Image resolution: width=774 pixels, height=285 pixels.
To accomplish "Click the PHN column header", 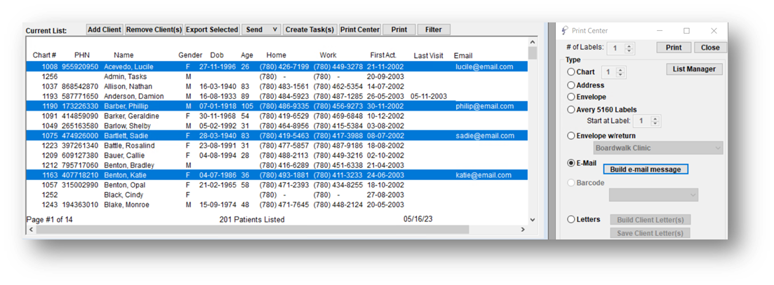I will pyautogui.click(x=82, y=55).
